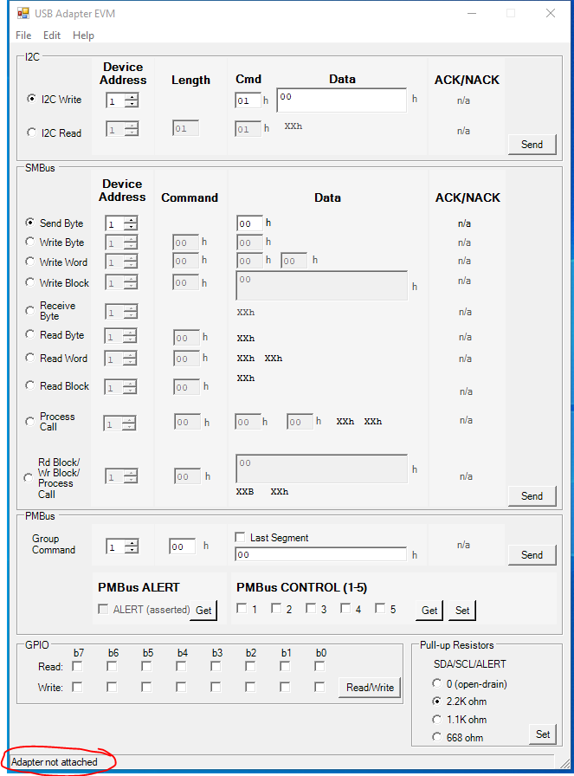Screen dimensions: 574x776
Task: Click Get for PMBus ALERT
Action: (x=203, y=611)
